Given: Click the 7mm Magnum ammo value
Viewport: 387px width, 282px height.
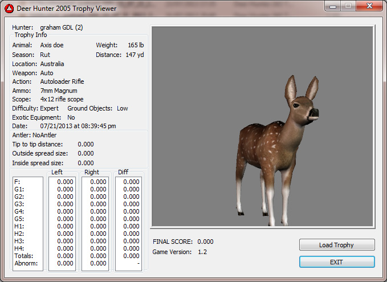Looking at the screenshot, I should coord(59,91).
